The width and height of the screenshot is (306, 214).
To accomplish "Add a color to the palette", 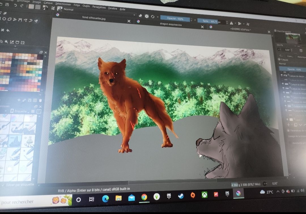I will pos(19,100).
